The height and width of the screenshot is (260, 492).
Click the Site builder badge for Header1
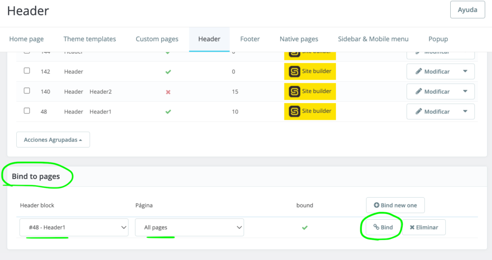tap(310, 112)
